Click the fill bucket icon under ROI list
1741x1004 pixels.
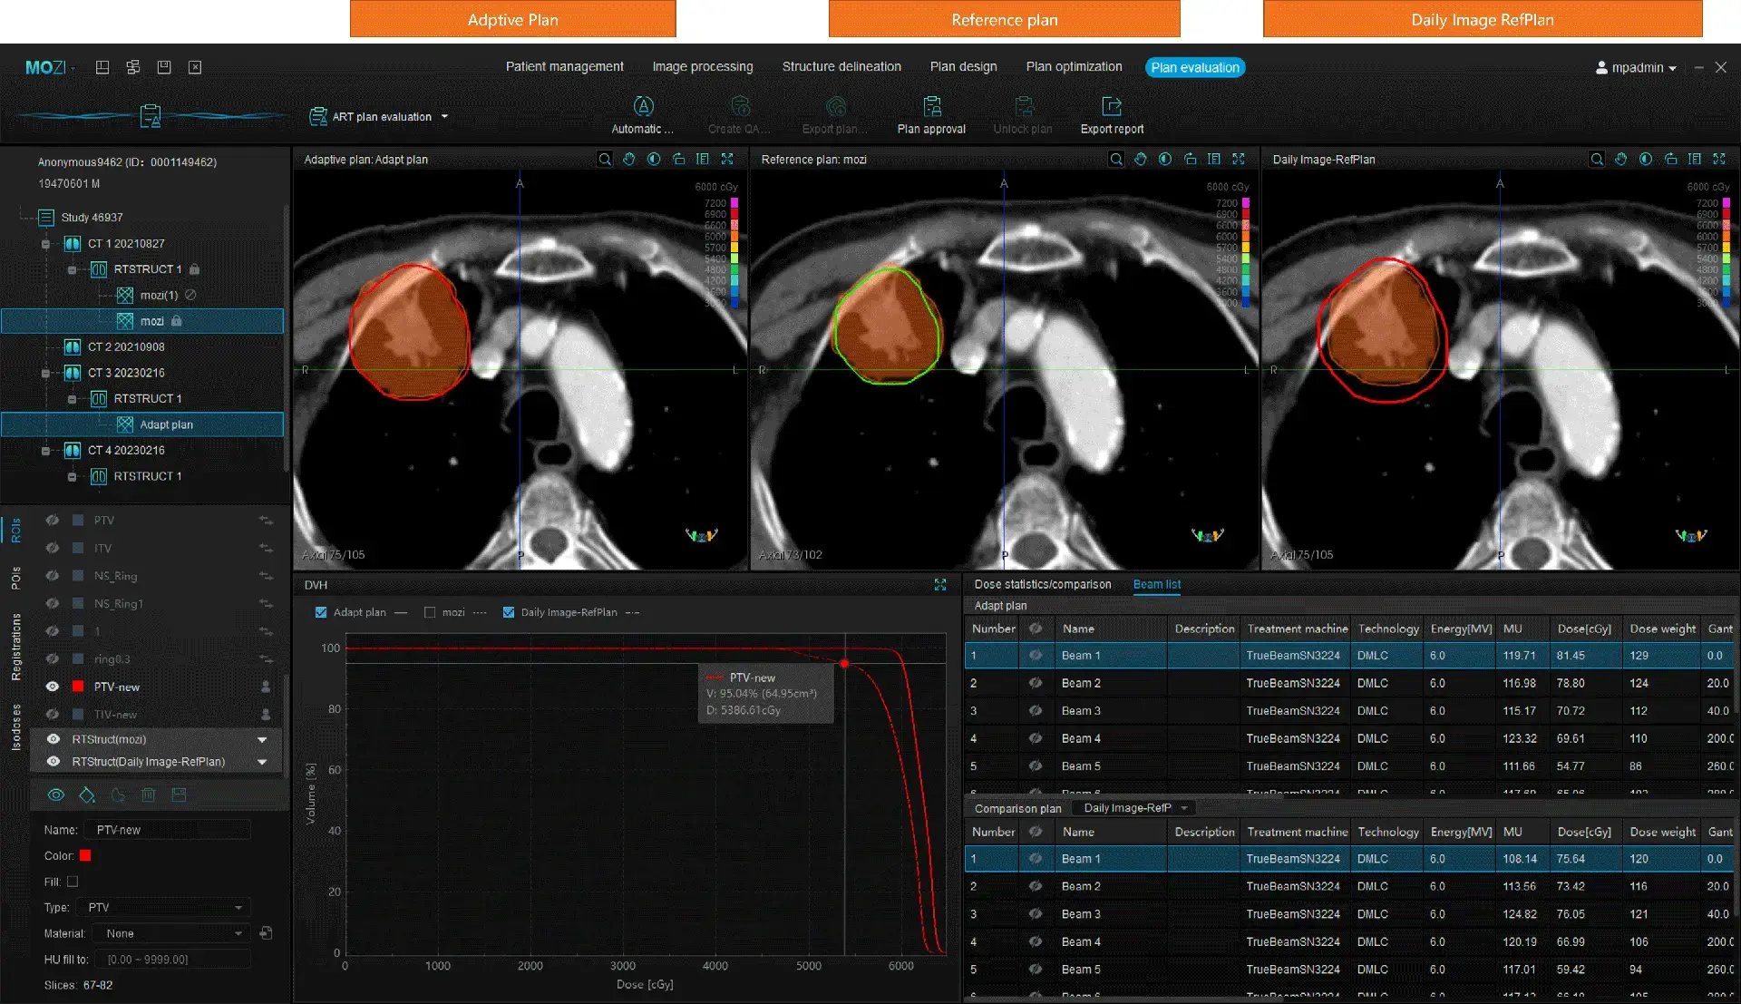(x=87, y=795)
